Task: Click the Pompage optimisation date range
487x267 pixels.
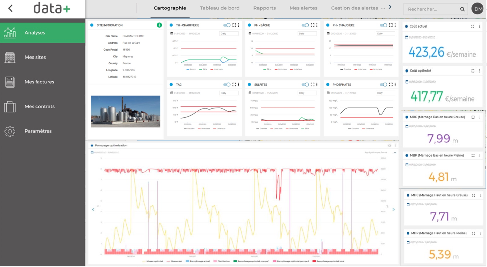Action: tap(107, 152)
